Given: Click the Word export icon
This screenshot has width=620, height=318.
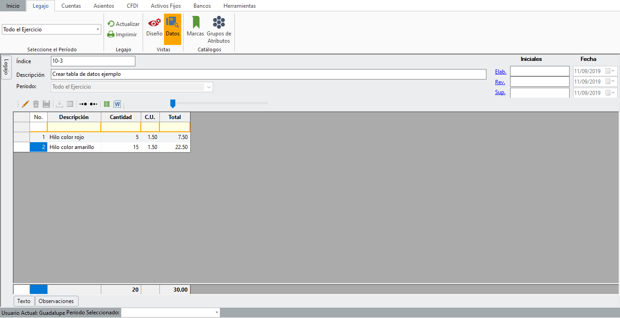Looking at the screenshot, I should [117, 104].
